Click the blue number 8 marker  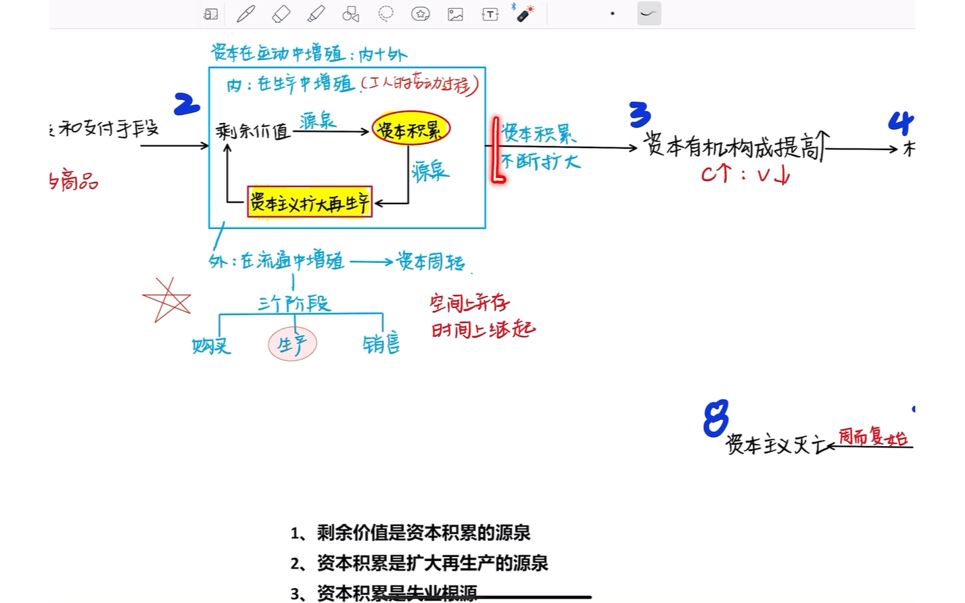(716, 418)
